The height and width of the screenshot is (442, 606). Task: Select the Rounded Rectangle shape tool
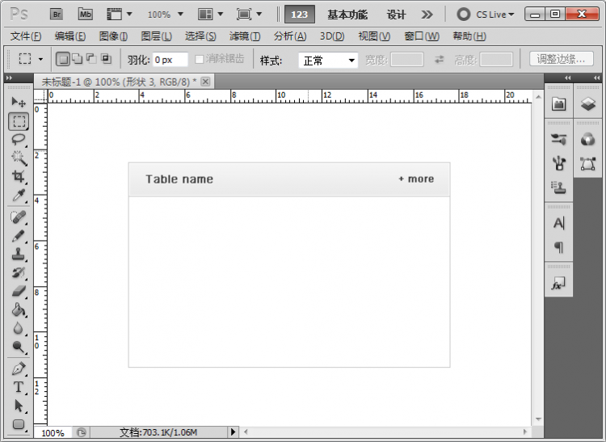coord(18,424)
